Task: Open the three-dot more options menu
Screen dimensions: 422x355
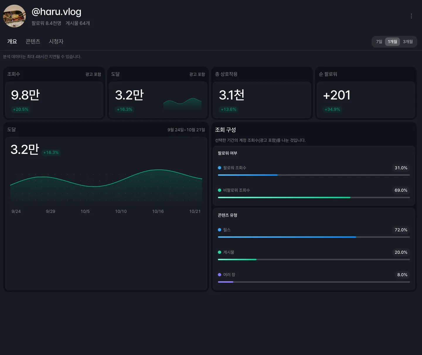Action: pyautogui.click(x=411, y=16)
